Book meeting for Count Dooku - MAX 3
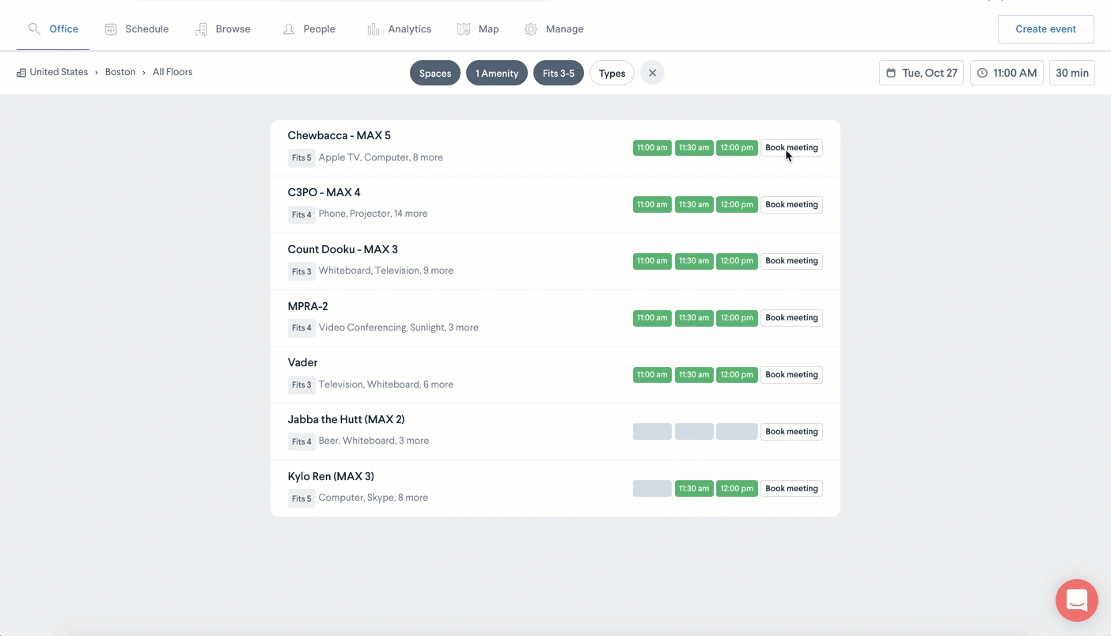The width and height of the screenshot is (1111, 636). [791, 261]
